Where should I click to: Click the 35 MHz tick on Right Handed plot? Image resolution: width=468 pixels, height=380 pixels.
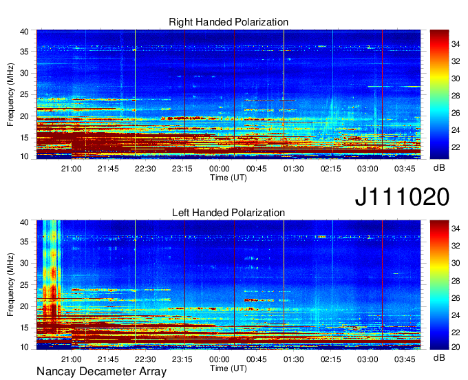(x=24, y=52)
